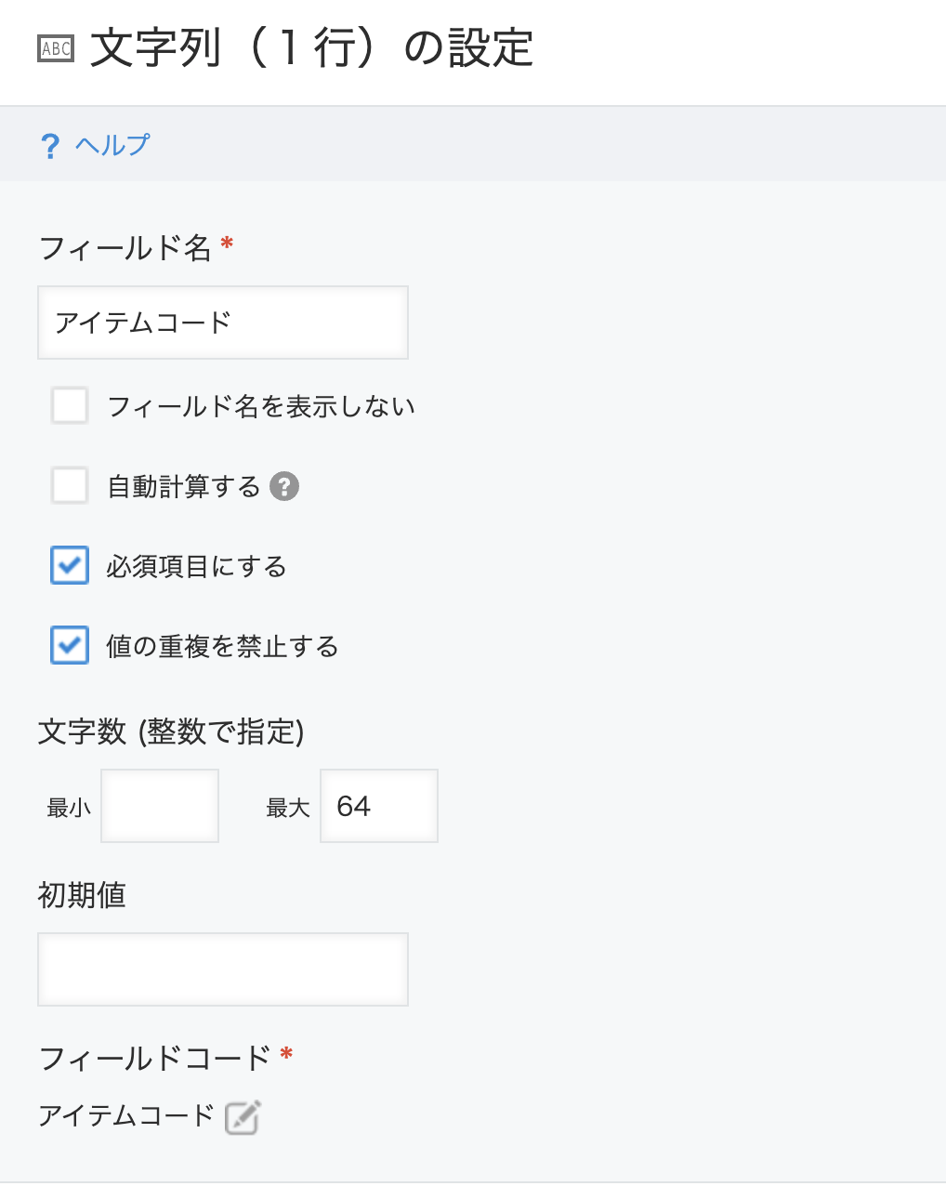The height and width of the screenshot is (1186, 946).
Task: Click the blue question mark help icon
Action: tap(50, 146)
